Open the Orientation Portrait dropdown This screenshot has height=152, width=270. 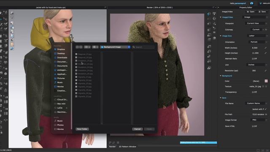pyautogui.click(x=258, y=42)
